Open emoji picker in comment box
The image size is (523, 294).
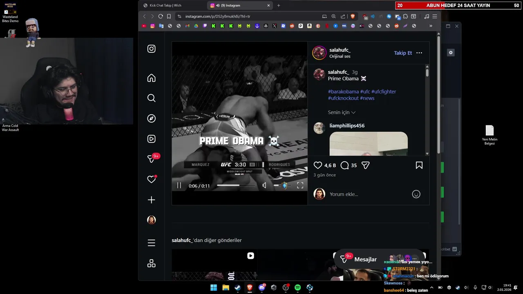pyautogui.click(x=416, y=194)
